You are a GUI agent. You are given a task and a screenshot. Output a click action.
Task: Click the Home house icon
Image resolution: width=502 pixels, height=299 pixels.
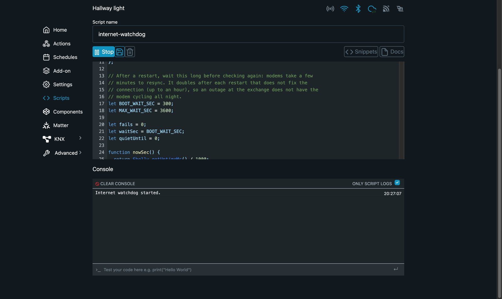(x=46, y=30)
